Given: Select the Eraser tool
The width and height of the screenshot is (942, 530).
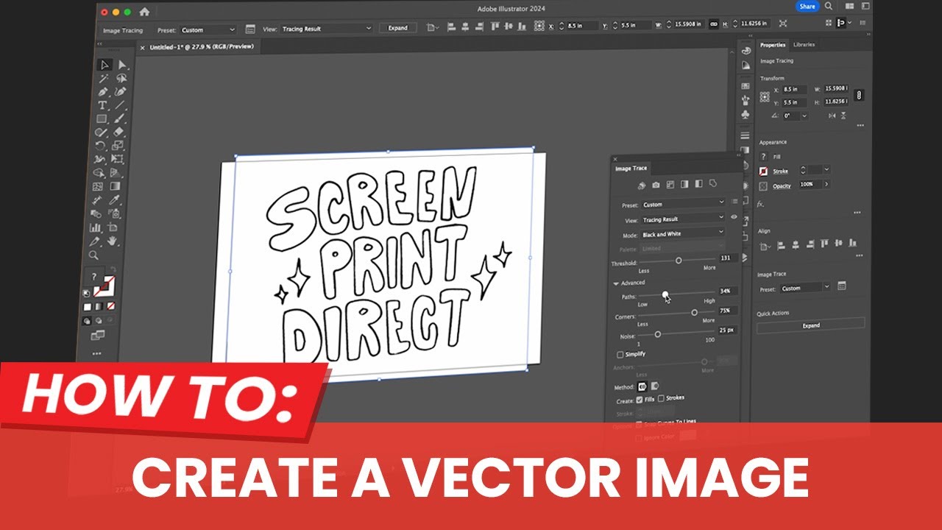Looking at the screenshot, I should click(119, 132).
